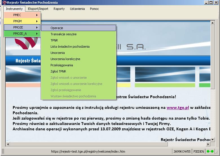Image resolution: width=220 pixels, height=156 pixels.
Task: Click the vertical scrollbar up arrow
Action: (212, 23)
